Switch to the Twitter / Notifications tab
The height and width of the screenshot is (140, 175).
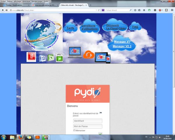click(x=14, y=5)
